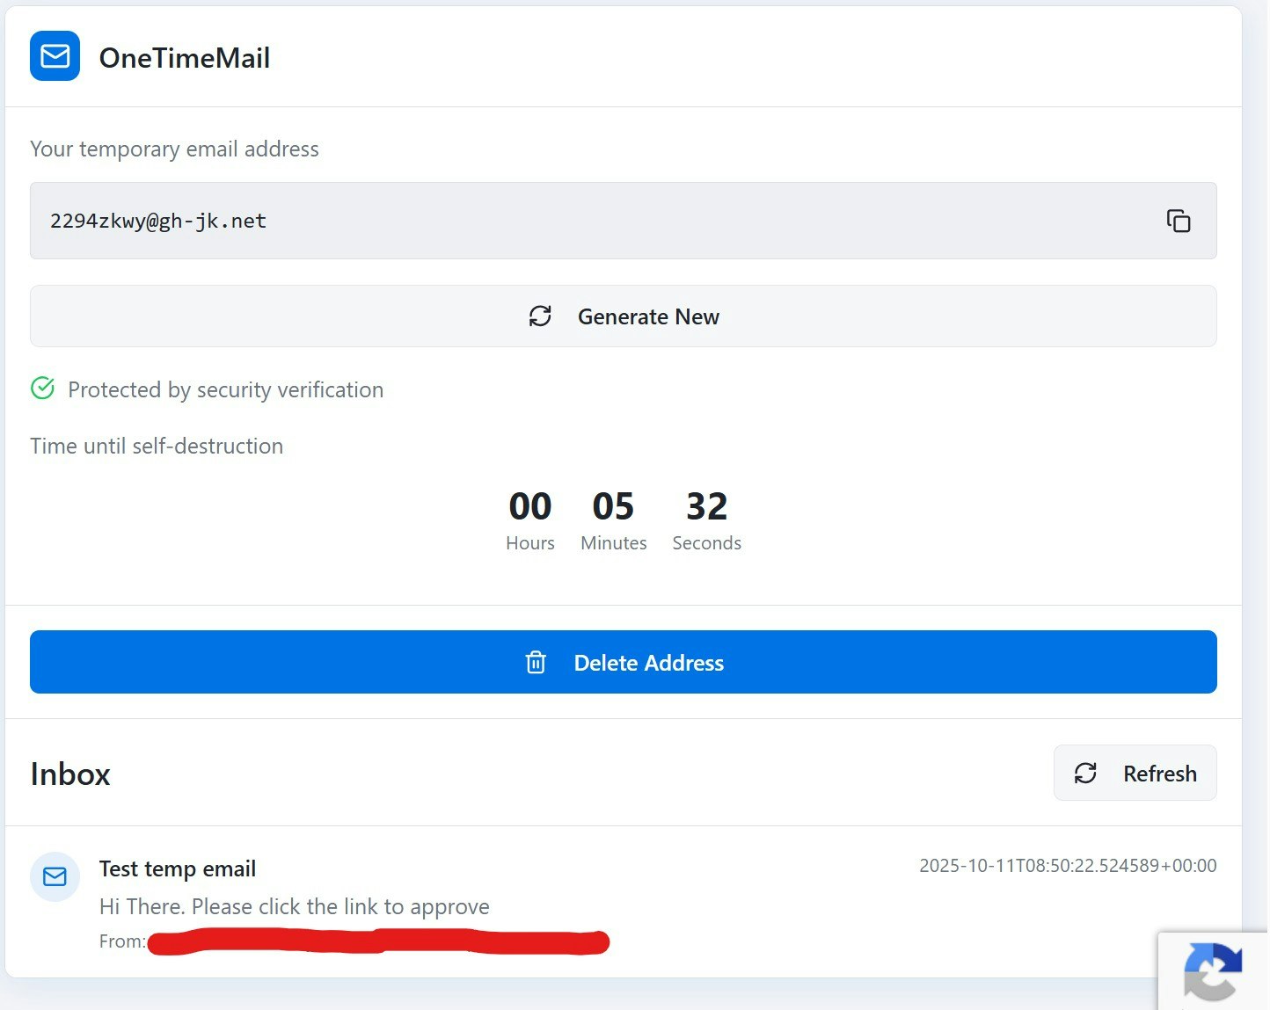Click the message timestamp 2025-10-11T08:50:22

tap(1068, 866)
